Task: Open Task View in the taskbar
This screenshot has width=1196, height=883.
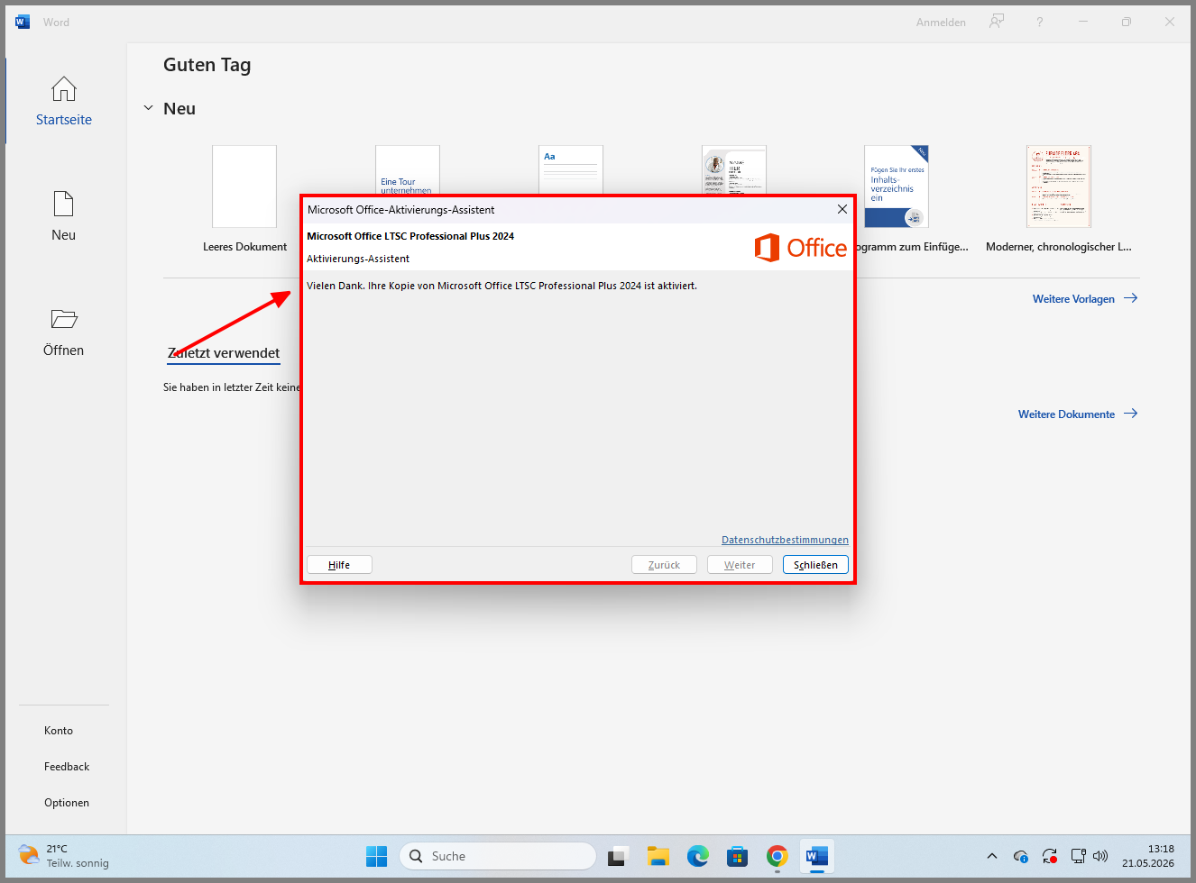Action: pos(617,856)
